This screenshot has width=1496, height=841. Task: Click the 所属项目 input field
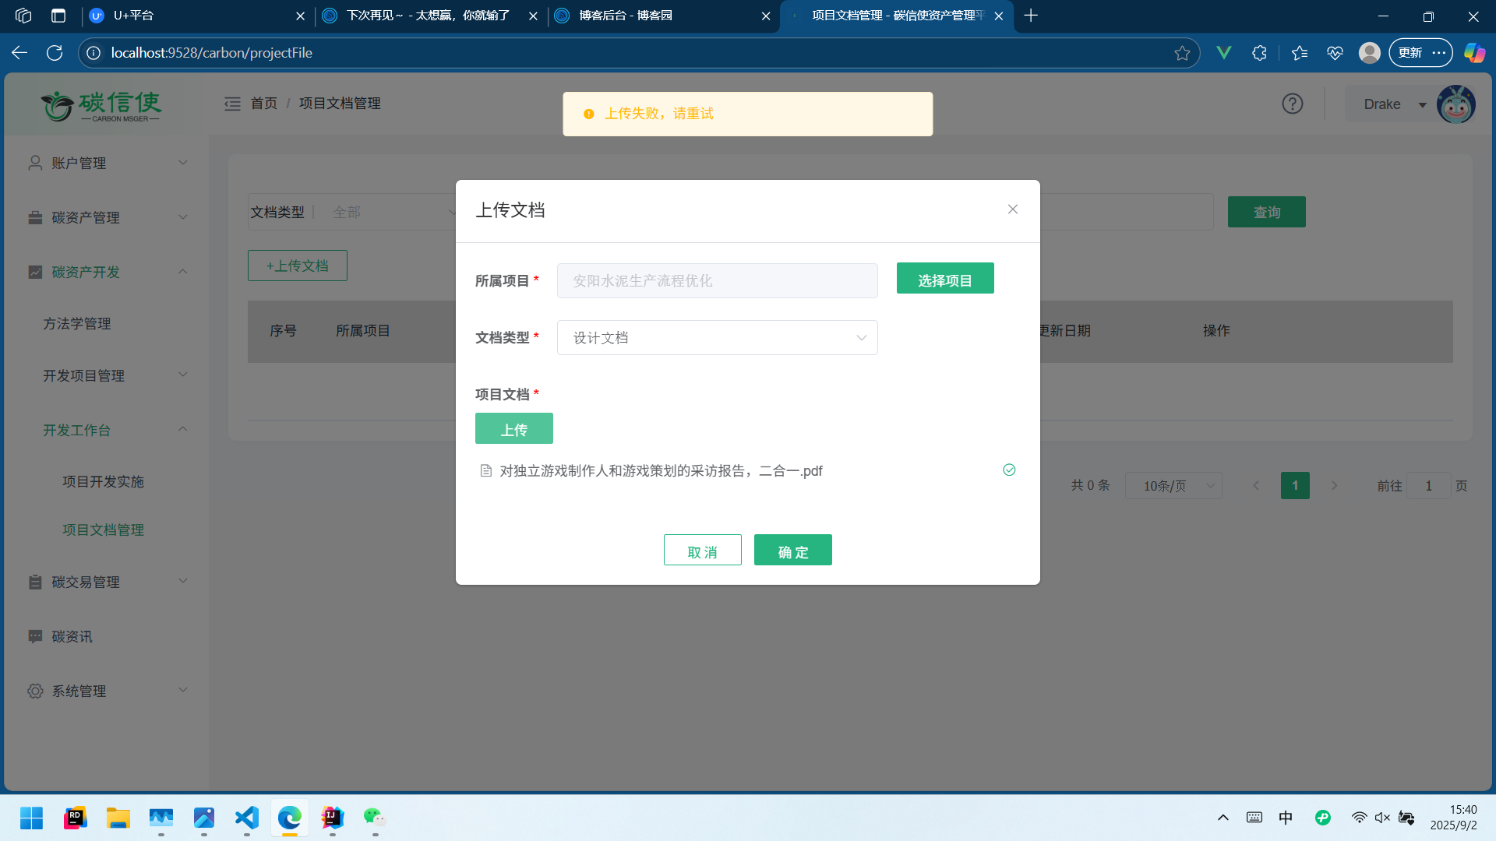(x=717, y=281)
